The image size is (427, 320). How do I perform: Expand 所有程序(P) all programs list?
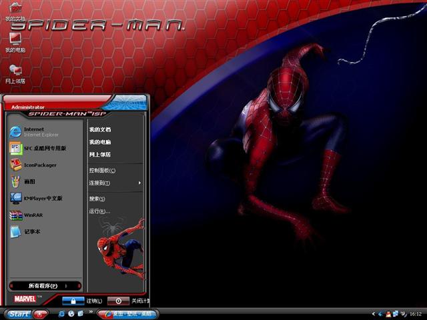click(x=45, y=285)
